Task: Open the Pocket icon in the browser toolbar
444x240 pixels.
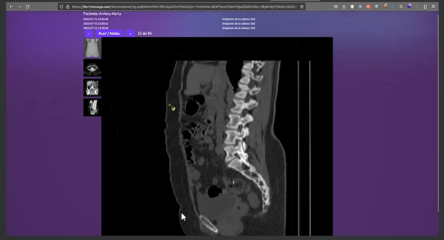Action: pos(336,7)
